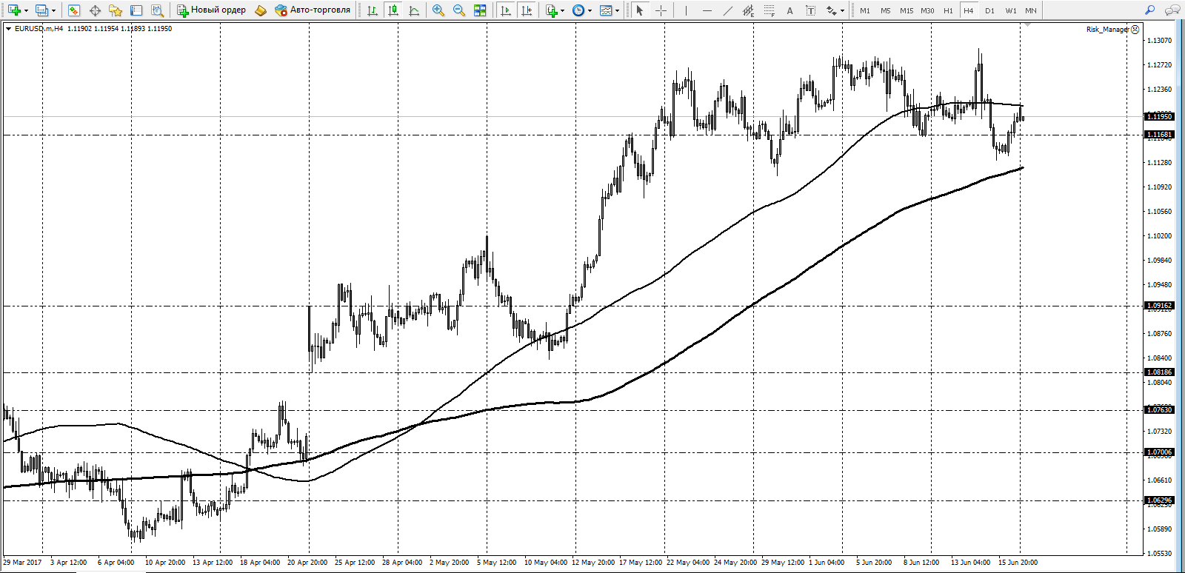Screen dimensions: 1185x573
Task: Click the 1.05530 price scale value
Action: [1159, 554]
